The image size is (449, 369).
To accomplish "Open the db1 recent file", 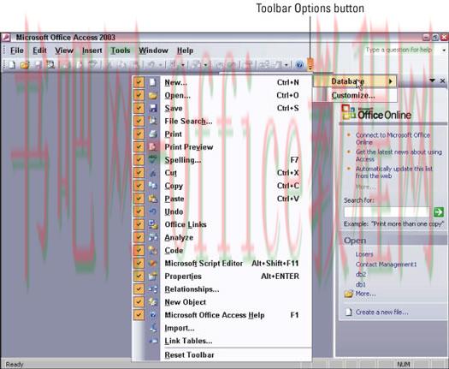I will (361, 284).
